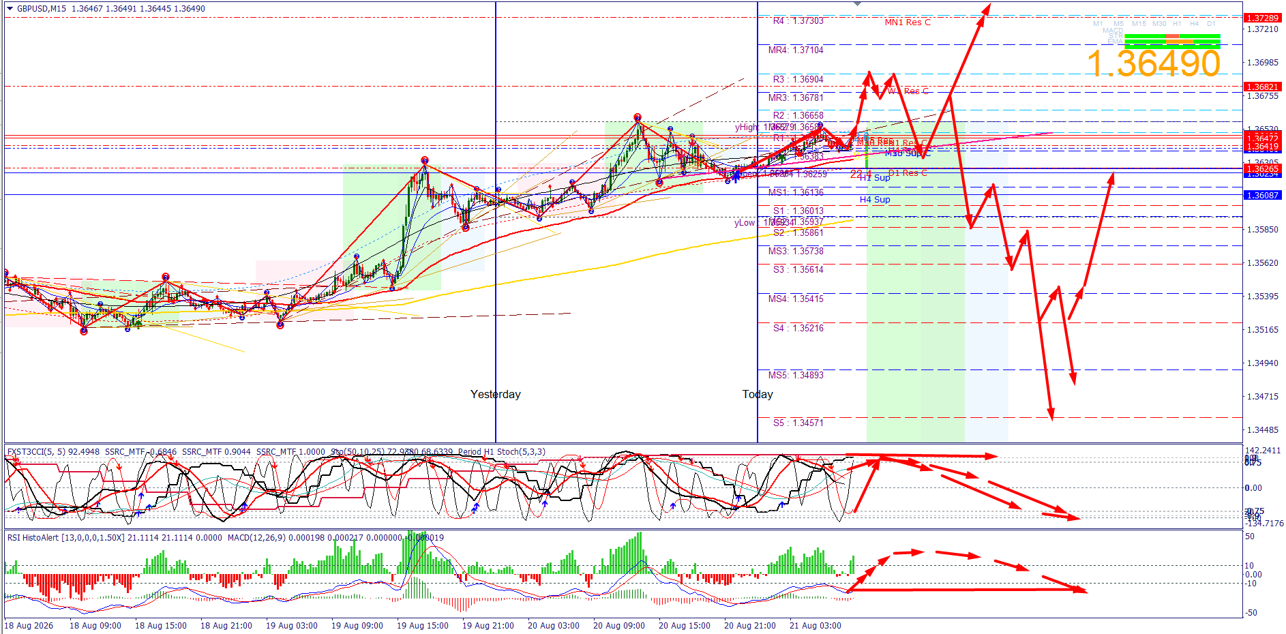1286x634 pixels.
Task: Click the Today period separator label
Action: click(x=758, y=394)
